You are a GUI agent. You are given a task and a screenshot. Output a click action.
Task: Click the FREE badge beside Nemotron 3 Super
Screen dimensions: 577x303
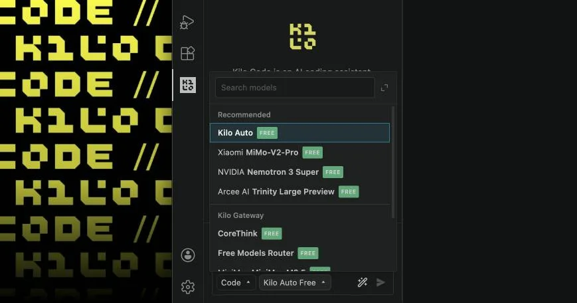point(333,172)
